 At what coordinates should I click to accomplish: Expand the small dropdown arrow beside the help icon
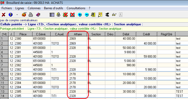[17, 15]
